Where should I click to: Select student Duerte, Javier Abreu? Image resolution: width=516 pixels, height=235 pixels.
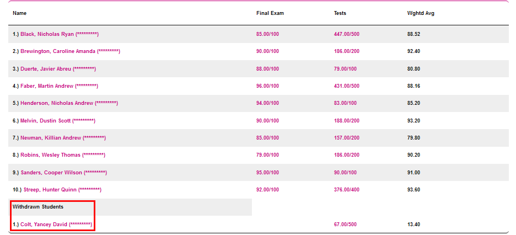[x=58, y=69]
